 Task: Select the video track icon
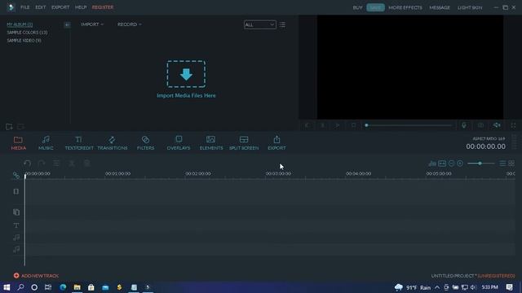click(x=16, y=192)
